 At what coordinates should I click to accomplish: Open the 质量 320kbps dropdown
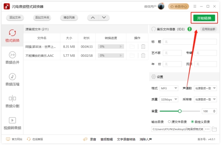click(x=169, y=99)
